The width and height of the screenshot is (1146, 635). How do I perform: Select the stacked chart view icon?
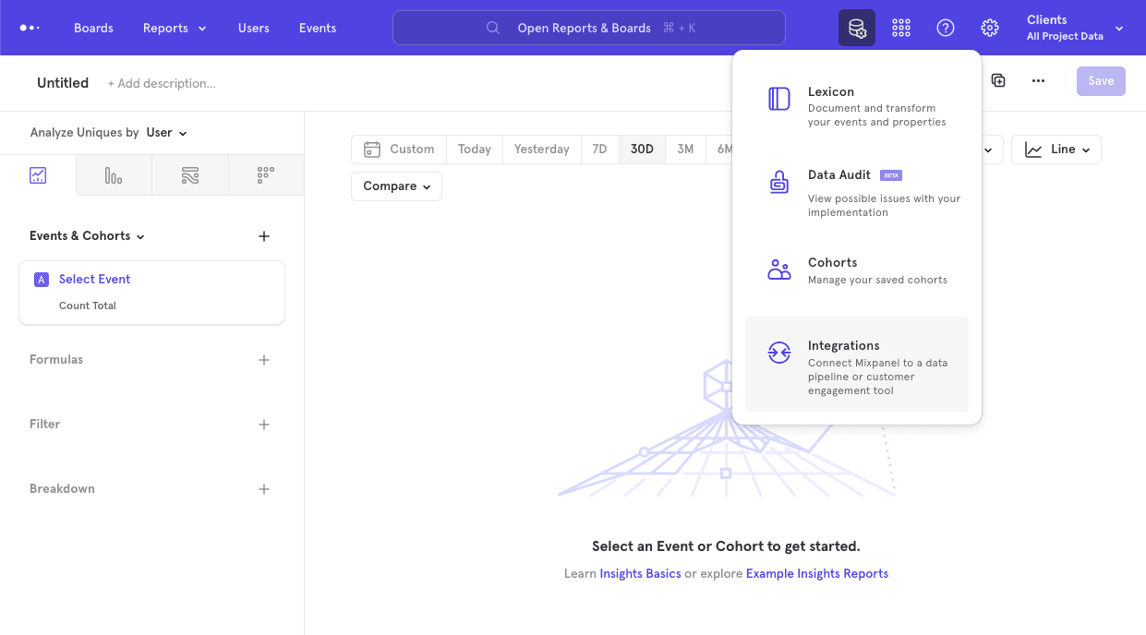coord(189,174)
